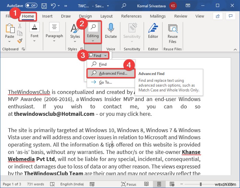Open the Reuse Files button
Screen dimensions: 240x188
172,33
